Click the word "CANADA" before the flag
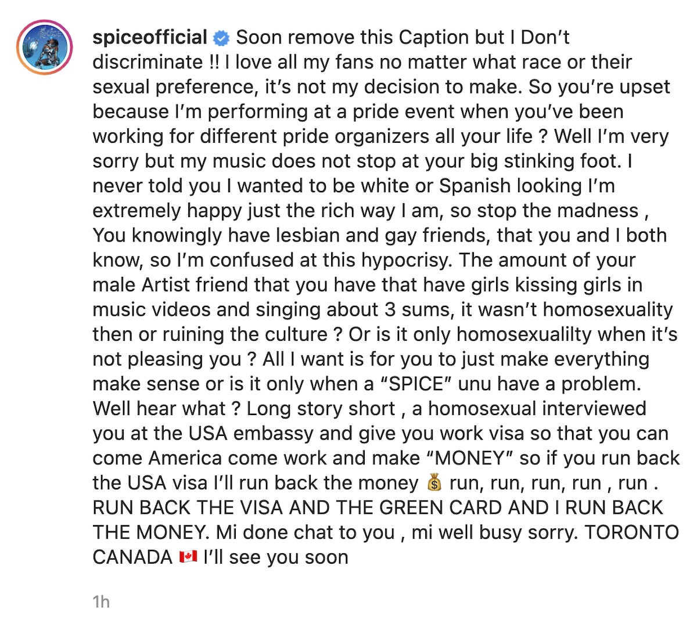The height and width of the screenshot is (620, 697). coord(133,557)
